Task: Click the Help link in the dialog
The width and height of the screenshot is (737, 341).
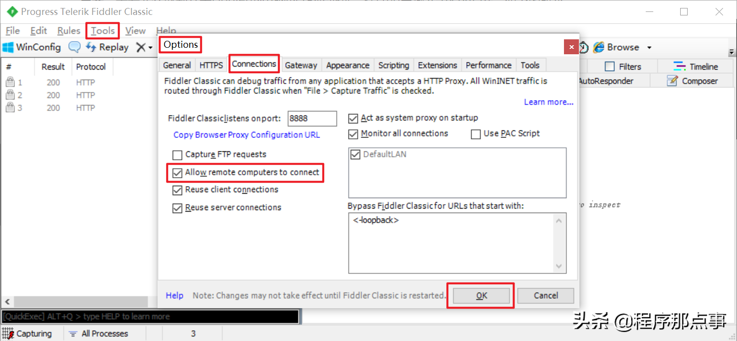Action: [175, 296]
